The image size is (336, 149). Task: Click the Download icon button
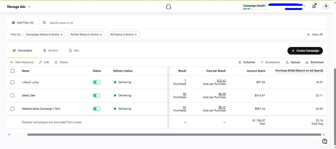(314, 62)
